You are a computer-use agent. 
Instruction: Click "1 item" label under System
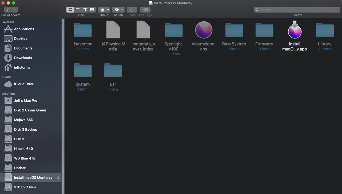[82, 89]
